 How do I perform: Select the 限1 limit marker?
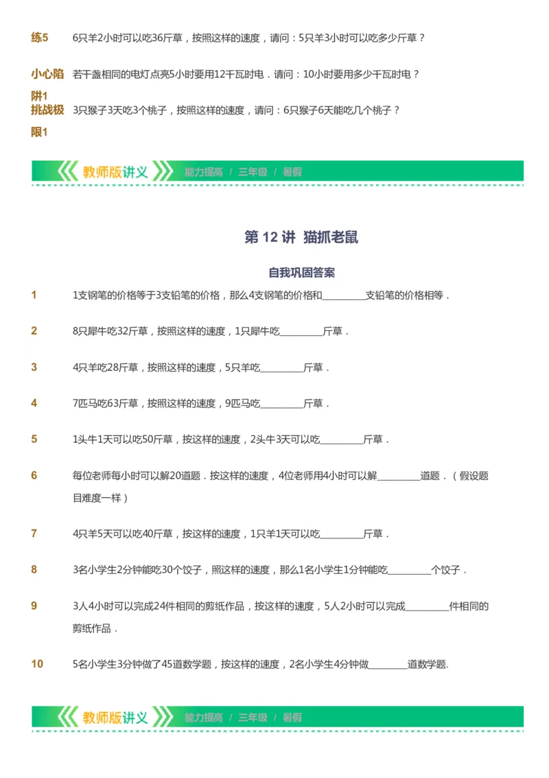(x=38, y=130)
